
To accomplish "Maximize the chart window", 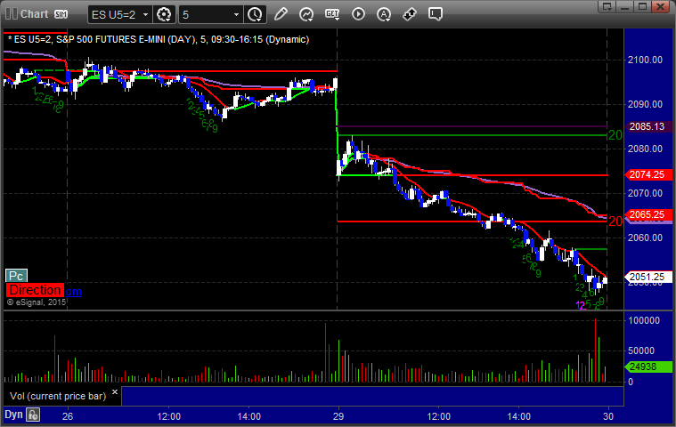I will tap(642, 6).
